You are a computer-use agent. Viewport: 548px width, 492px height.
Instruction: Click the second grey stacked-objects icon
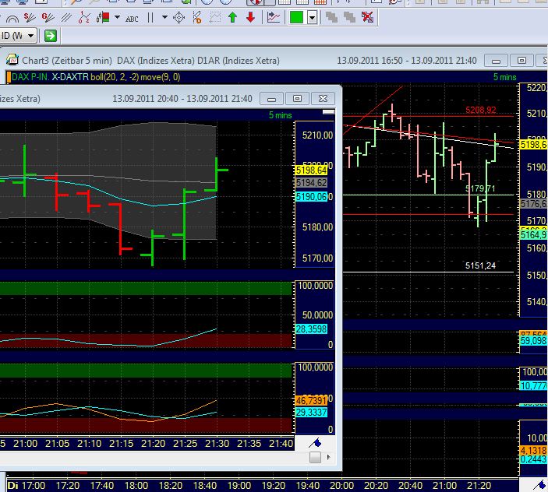pos(349,17)
